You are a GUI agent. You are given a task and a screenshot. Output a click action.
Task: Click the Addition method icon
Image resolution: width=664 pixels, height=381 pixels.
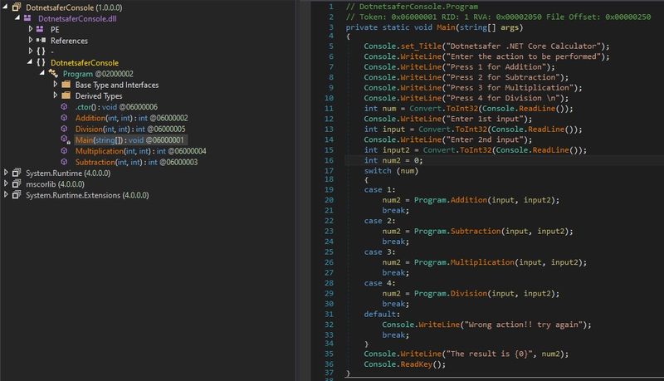coord(64,118)
